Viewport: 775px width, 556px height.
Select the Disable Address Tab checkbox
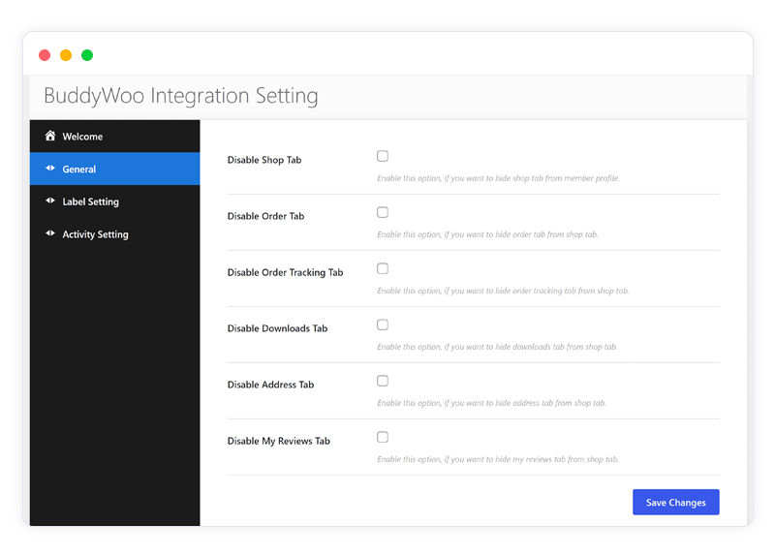tap(383, 381)
